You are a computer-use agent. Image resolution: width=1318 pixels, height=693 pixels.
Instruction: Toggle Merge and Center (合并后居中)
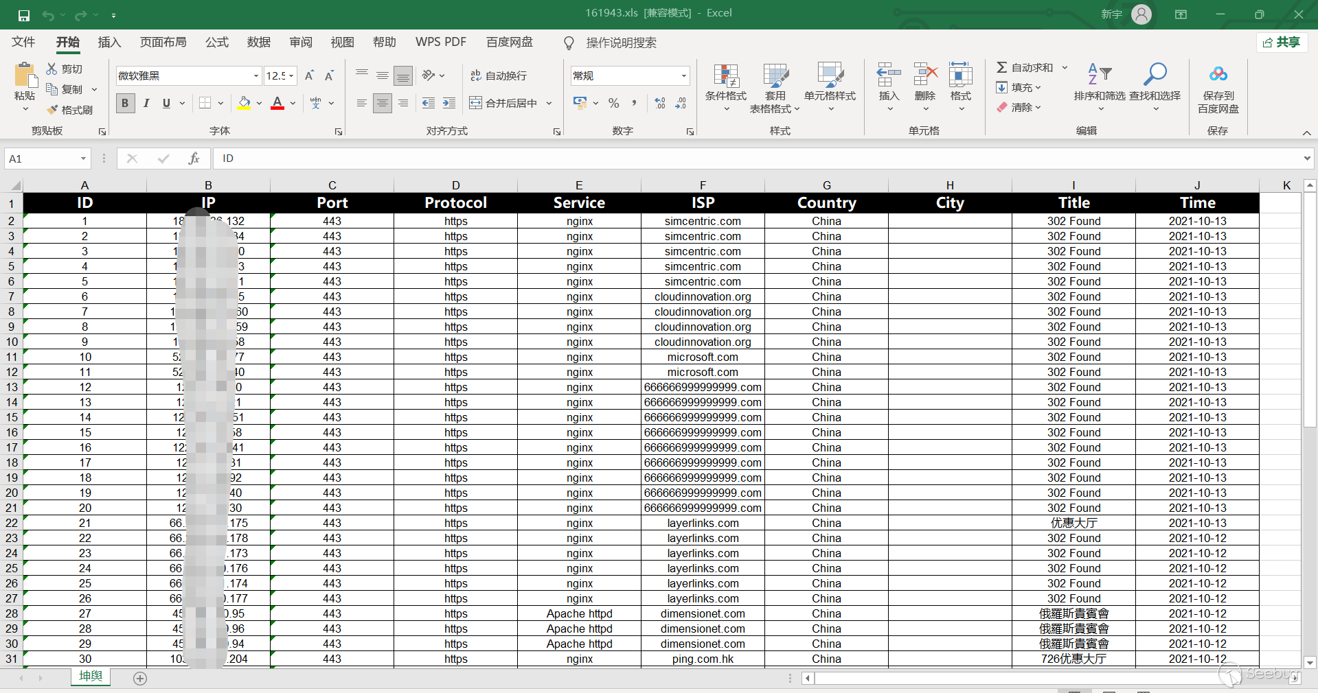click(x=503, y=103)
